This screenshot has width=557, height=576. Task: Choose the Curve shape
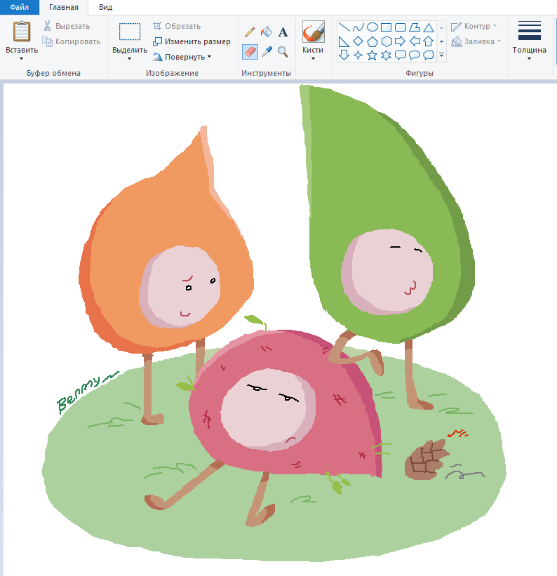(x=358, y=27)
